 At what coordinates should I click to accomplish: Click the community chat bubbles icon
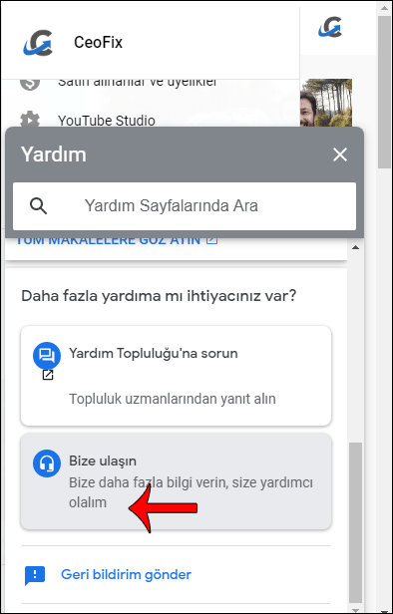point(47,356)
